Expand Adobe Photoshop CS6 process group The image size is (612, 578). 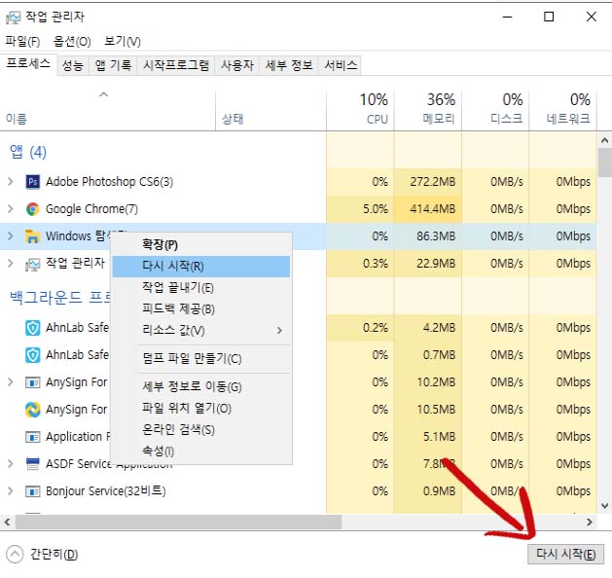pos(11,182)
